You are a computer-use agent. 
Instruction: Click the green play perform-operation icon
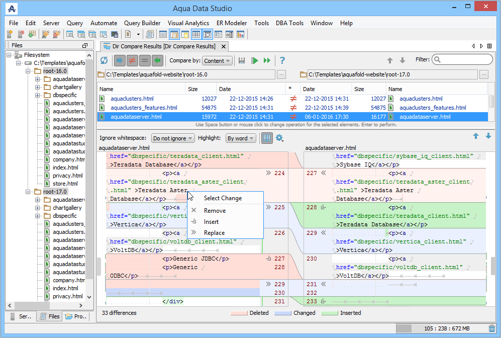(x=255, y=60)
